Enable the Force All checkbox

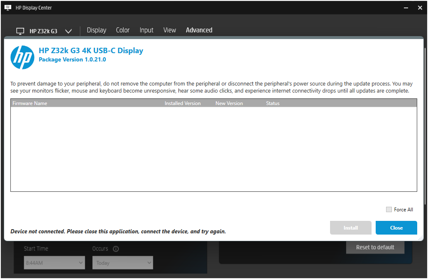click(389, 210)
